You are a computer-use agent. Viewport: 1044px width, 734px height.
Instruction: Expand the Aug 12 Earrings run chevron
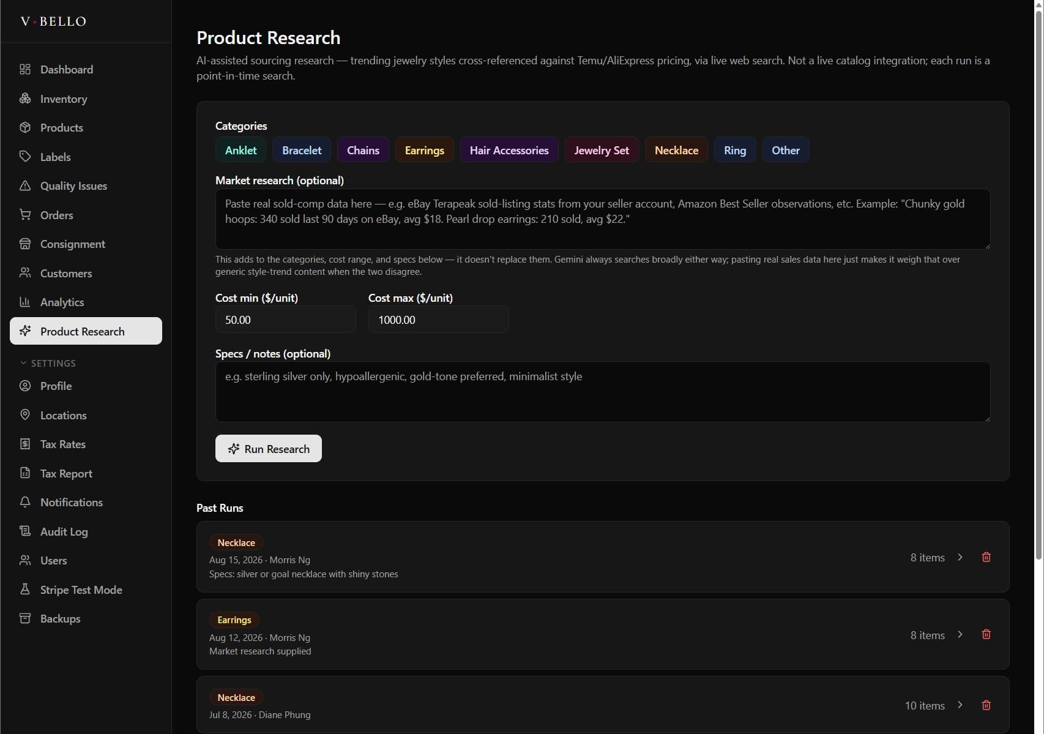[960, 634]
